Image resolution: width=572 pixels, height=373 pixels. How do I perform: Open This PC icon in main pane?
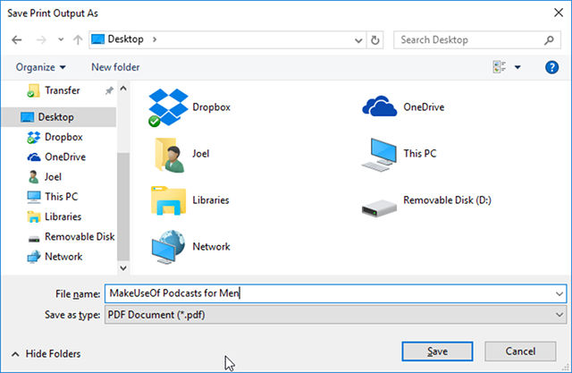click(378, 153)
